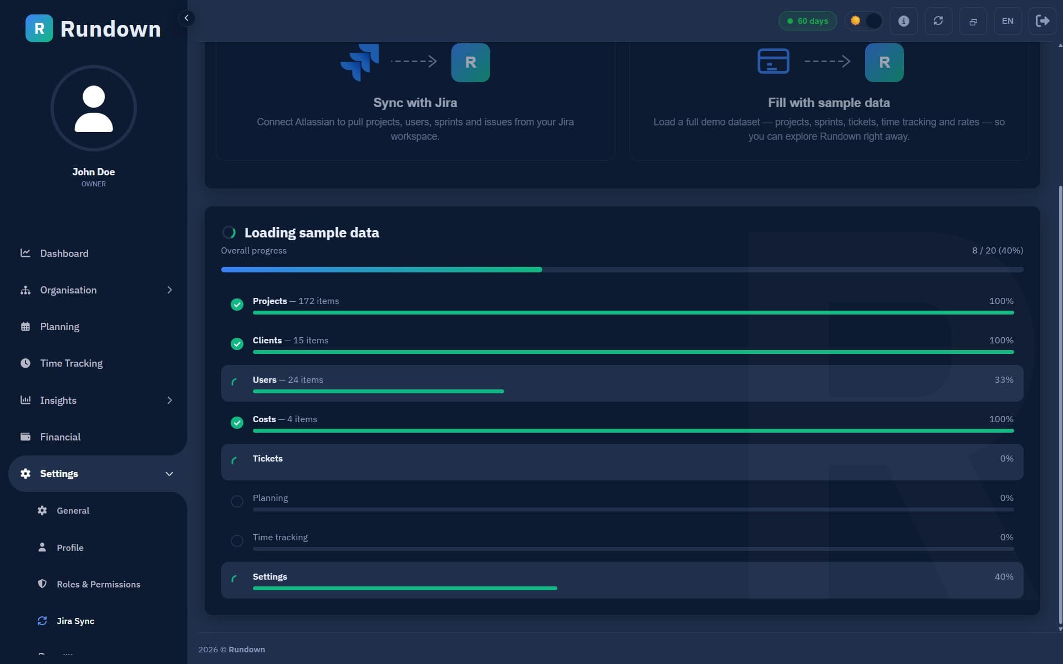The height and width of the screenshot is (664, 1063).
Task: Click the Rundown logo icon
Action: (x=39, y=28)
